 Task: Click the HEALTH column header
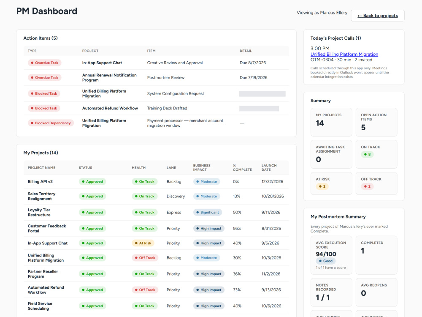[138, 168]
